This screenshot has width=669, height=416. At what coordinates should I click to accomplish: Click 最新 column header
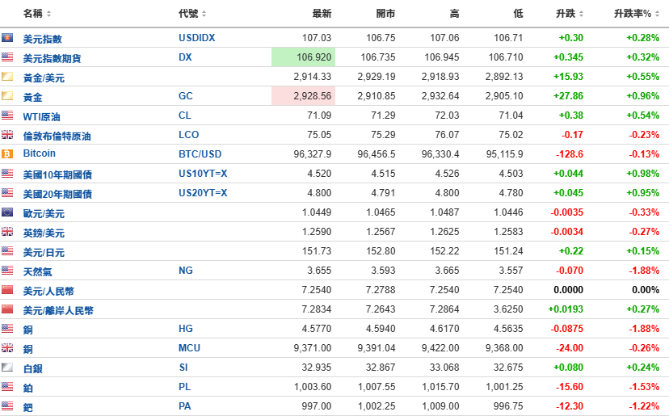click(x=322, y=14)
